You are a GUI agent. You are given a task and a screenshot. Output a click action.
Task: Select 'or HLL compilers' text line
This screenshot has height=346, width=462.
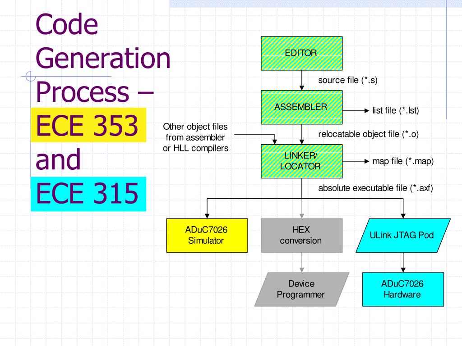pyautogui.click(x=196, y=148)
